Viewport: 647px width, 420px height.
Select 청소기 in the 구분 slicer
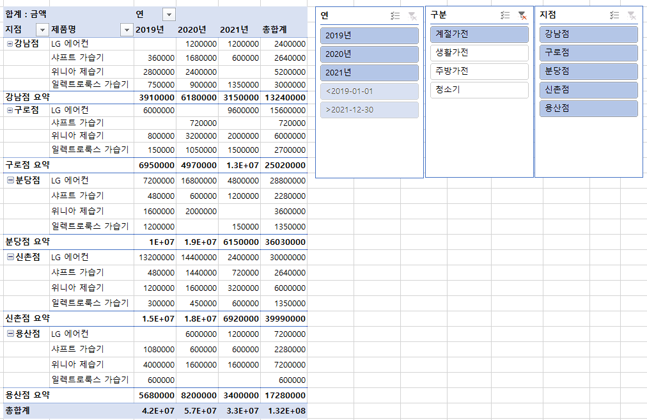coord(479,90)
